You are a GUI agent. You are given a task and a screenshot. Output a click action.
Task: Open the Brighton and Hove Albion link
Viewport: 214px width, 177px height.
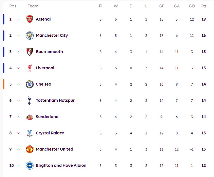tap(61, 165)
